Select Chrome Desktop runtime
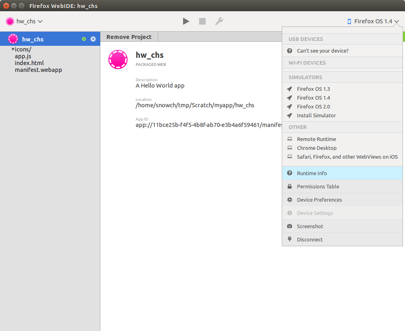Screen dimensions: 405x331 tap(342, 148)
